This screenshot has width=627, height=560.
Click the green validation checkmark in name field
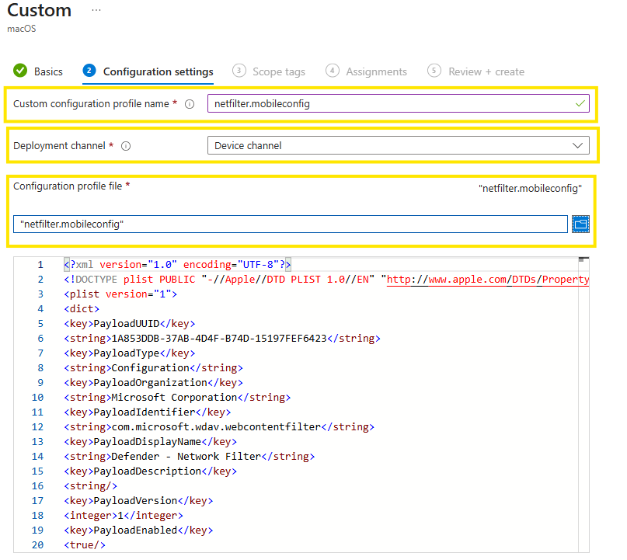coord(580,104)
